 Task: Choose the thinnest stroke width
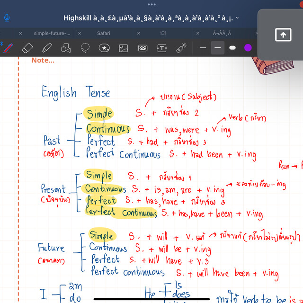[x=203, y=48]
